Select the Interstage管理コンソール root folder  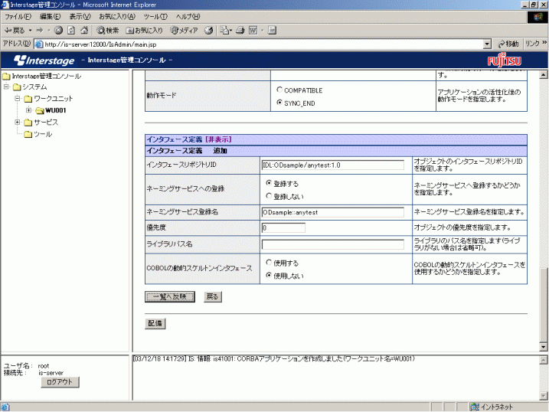41,76
